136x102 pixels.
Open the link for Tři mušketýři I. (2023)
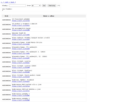click(21, 53)
